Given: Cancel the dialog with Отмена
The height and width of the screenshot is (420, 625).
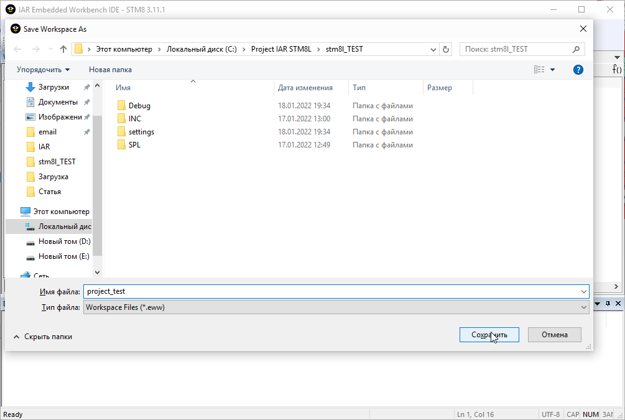Looking at the screenshot, I should click(x=555, y=335).
